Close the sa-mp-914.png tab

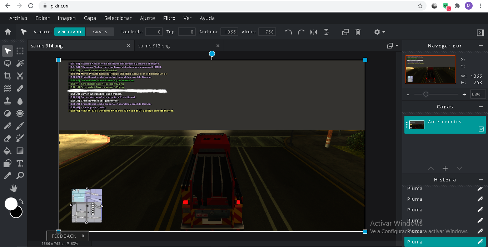pos(129,46)
